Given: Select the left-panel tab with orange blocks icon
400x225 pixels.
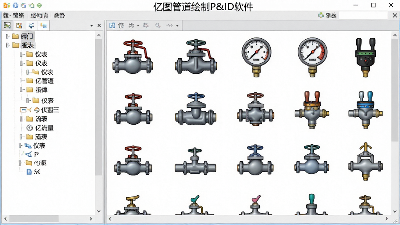Looking at the screenshot, I should [x=19, y=25].
